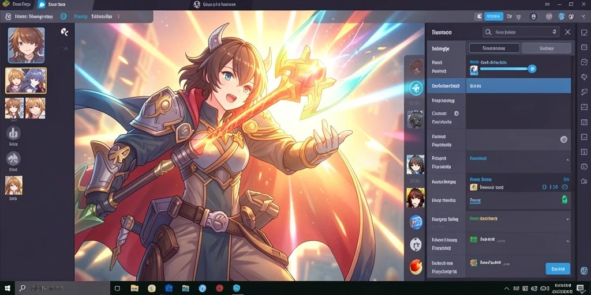Click the lower gray circular icon in left panel
Viewport: 591px width, 295px height.
[13, 158]
